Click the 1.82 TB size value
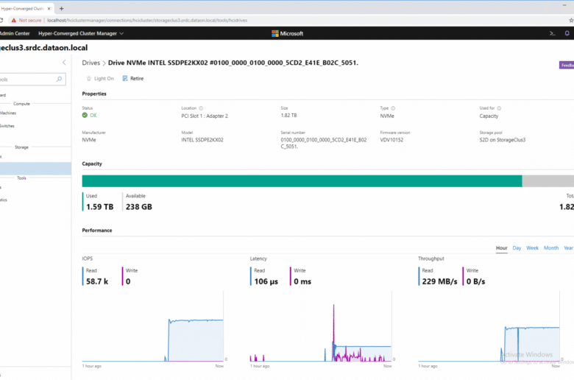This screenshot has height=380, width=574. tap(288, 116)
